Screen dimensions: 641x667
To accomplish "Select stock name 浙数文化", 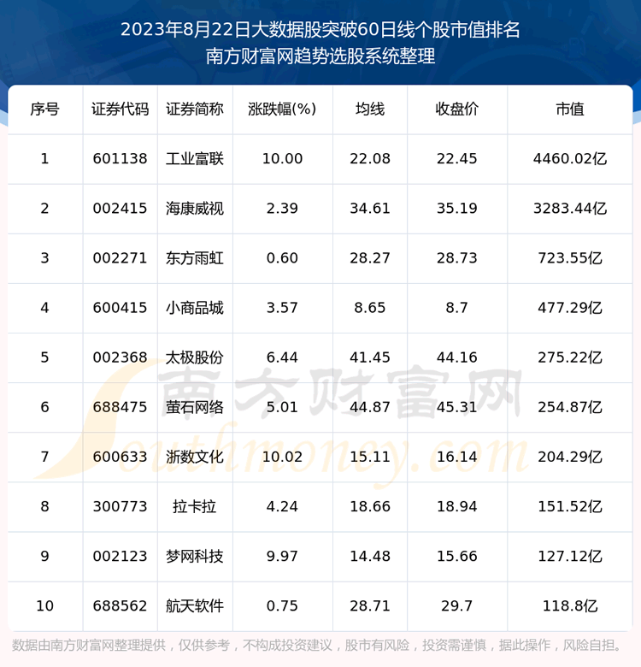I will [x=195, y=457].
